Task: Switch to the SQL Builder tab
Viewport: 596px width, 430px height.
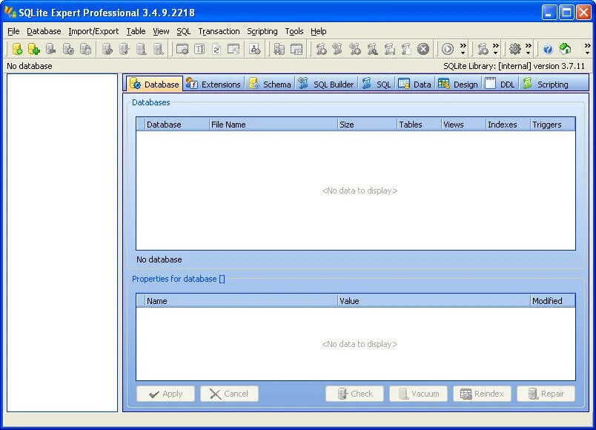Action: (x=326, y=84)
